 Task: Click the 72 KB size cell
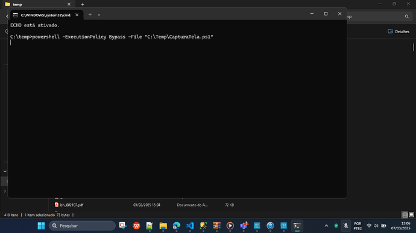[x=230, y=205]
